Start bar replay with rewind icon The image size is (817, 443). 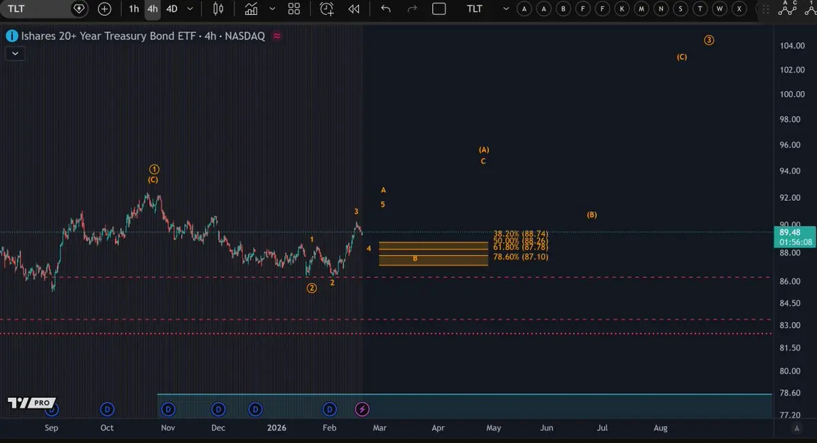pyautogui.click(x=353, y=9)
